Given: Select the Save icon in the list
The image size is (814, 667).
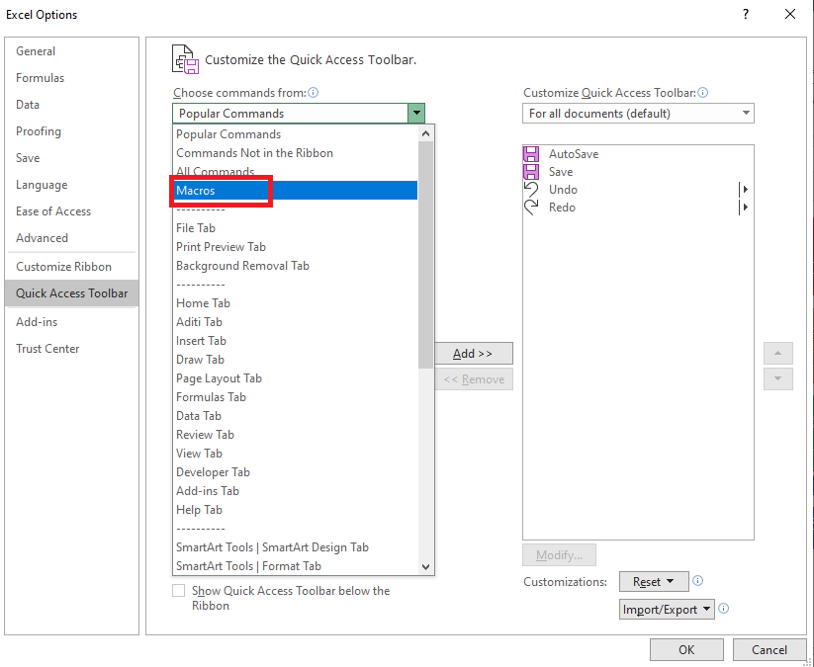Looking at the screenshot, I should click(x=530, y=172).
